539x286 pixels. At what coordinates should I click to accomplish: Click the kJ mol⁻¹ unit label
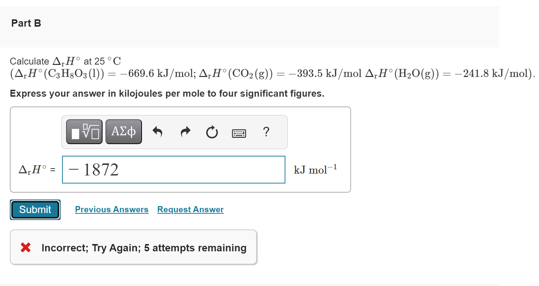point(315,169)
